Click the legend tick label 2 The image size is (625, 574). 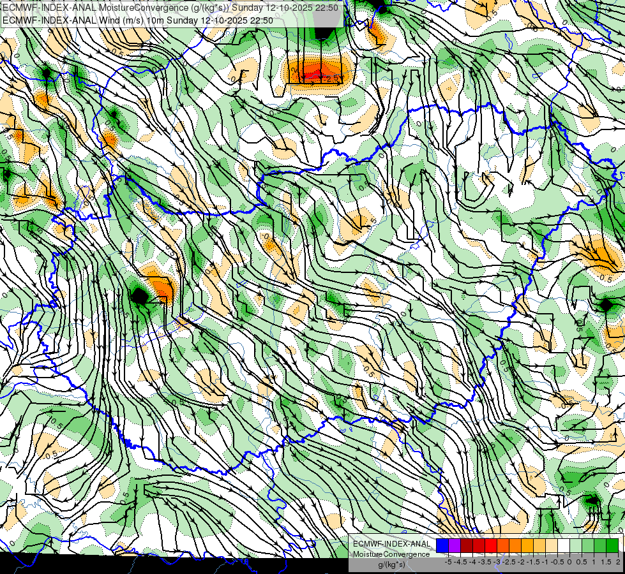click(x=618, y=562)
